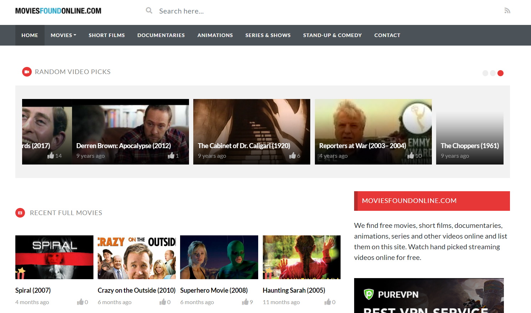Click '4 months ago' under Spiral

[32, 302]
